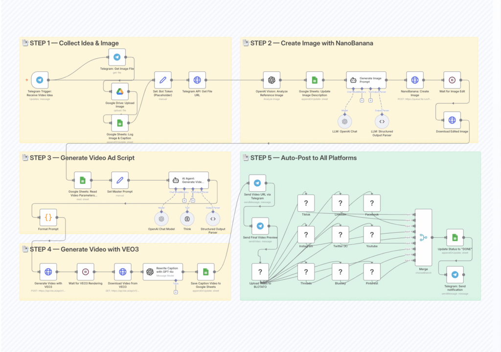Select the Think tool node
The height and width of the screenshot is (352, 501).
pyautogui.click(x=188, y=219)
